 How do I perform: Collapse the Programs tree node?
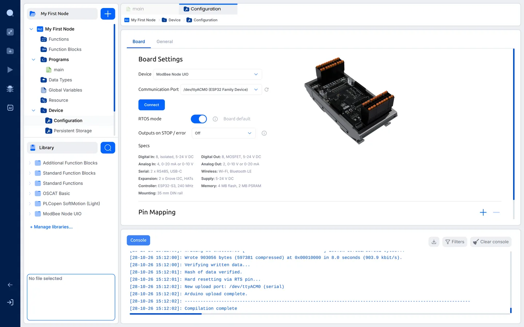tap(33, 60)
